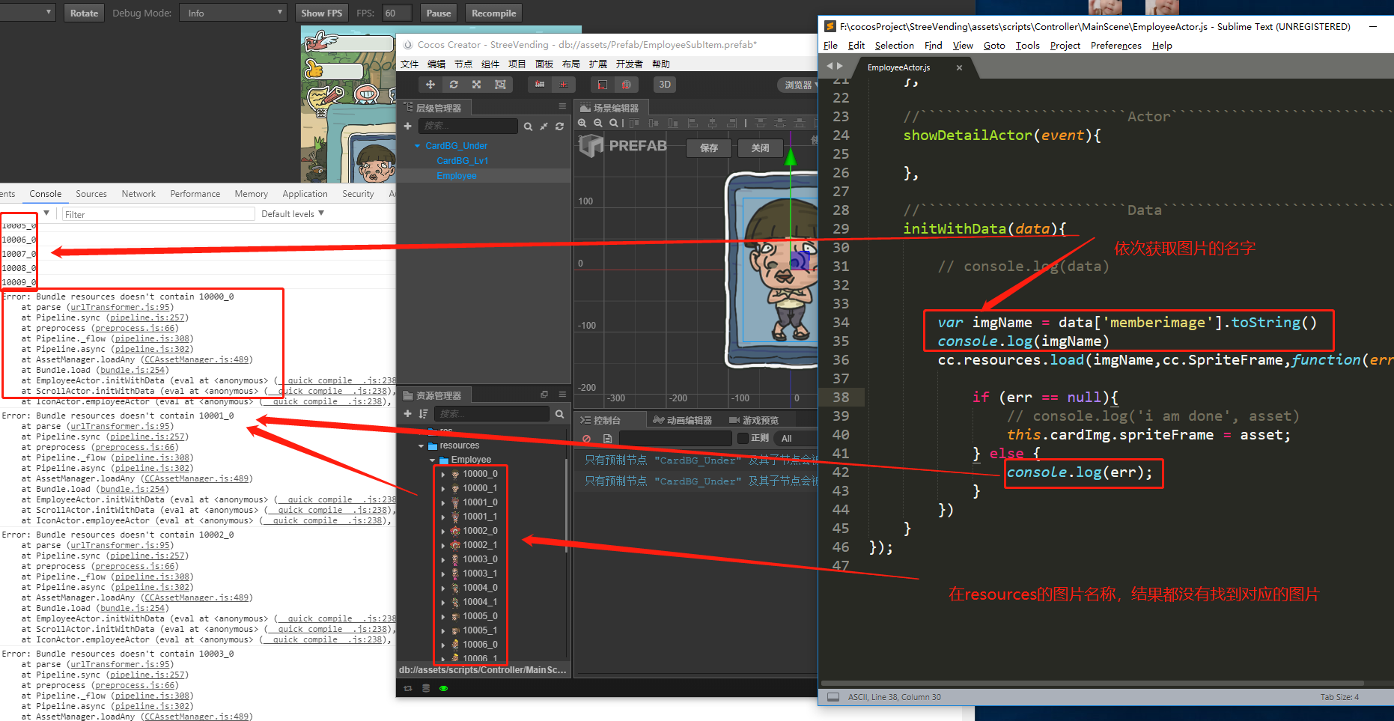The height and width of the screenshot is (721, 1394).
Task: Toggle the center pivot mode icon
Action: (x=564, y=85)
